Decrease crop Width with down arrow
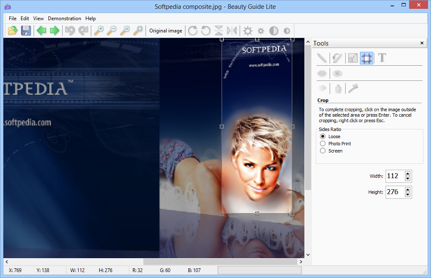The image size is (431, 278). [407, 179]
